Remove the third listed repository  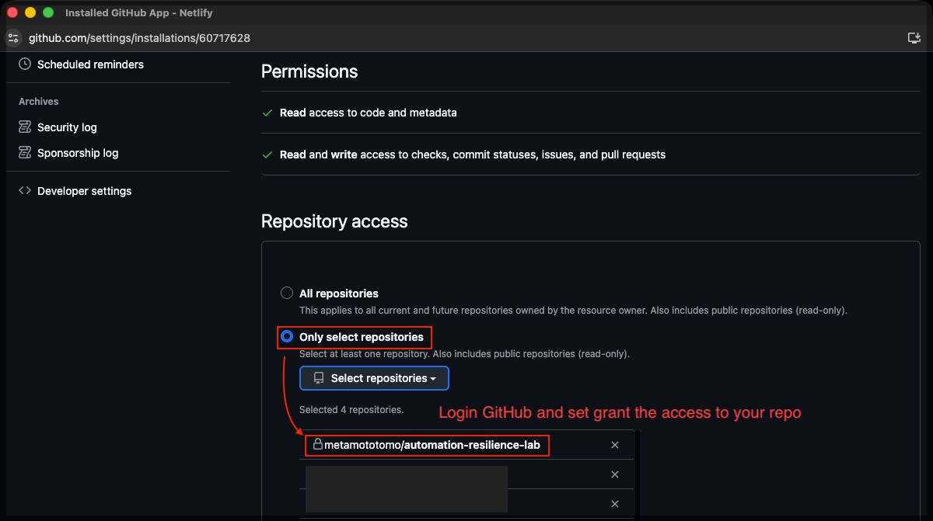[615, 504]
